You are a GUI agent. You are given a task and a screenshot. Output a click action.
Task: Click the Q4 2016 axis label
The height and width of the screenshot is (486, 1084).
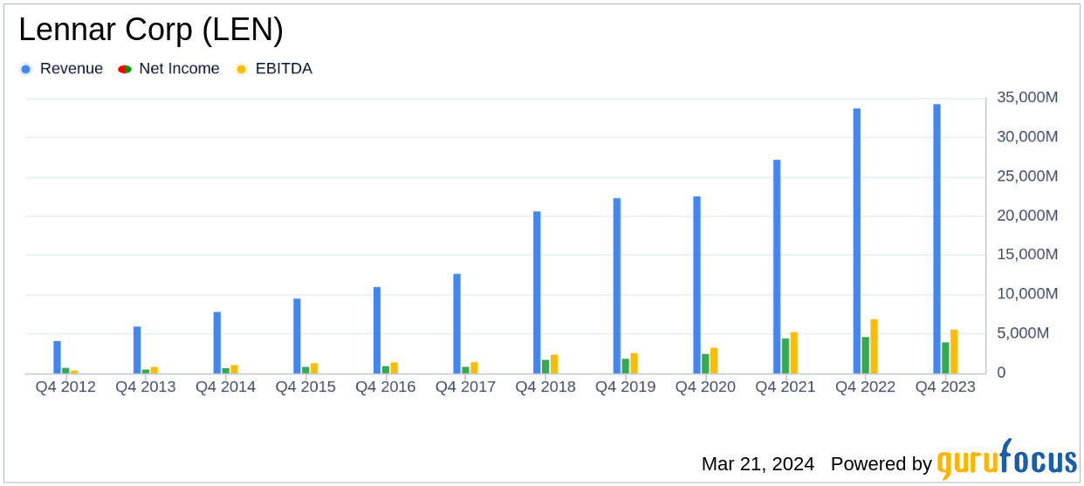(x=386, y=387)
